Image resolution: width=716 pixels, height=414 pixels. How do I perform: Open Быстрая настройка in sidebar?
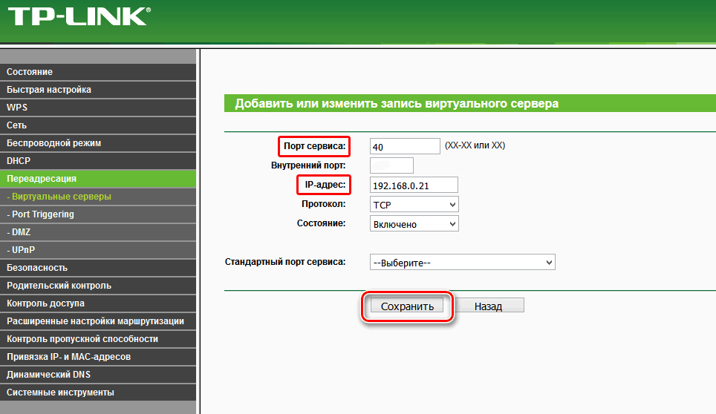pyautogui.click(x=98, y=90)
